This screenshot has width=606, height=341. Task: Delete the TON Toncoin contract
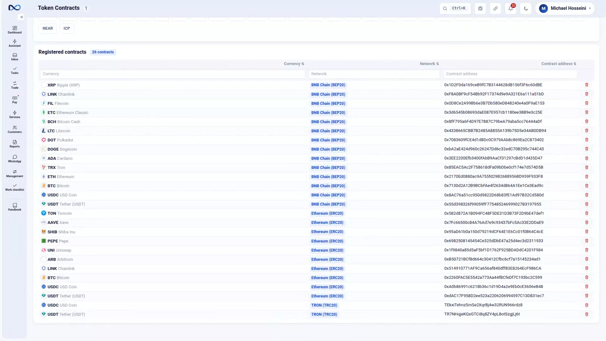(x=587, y=213)
